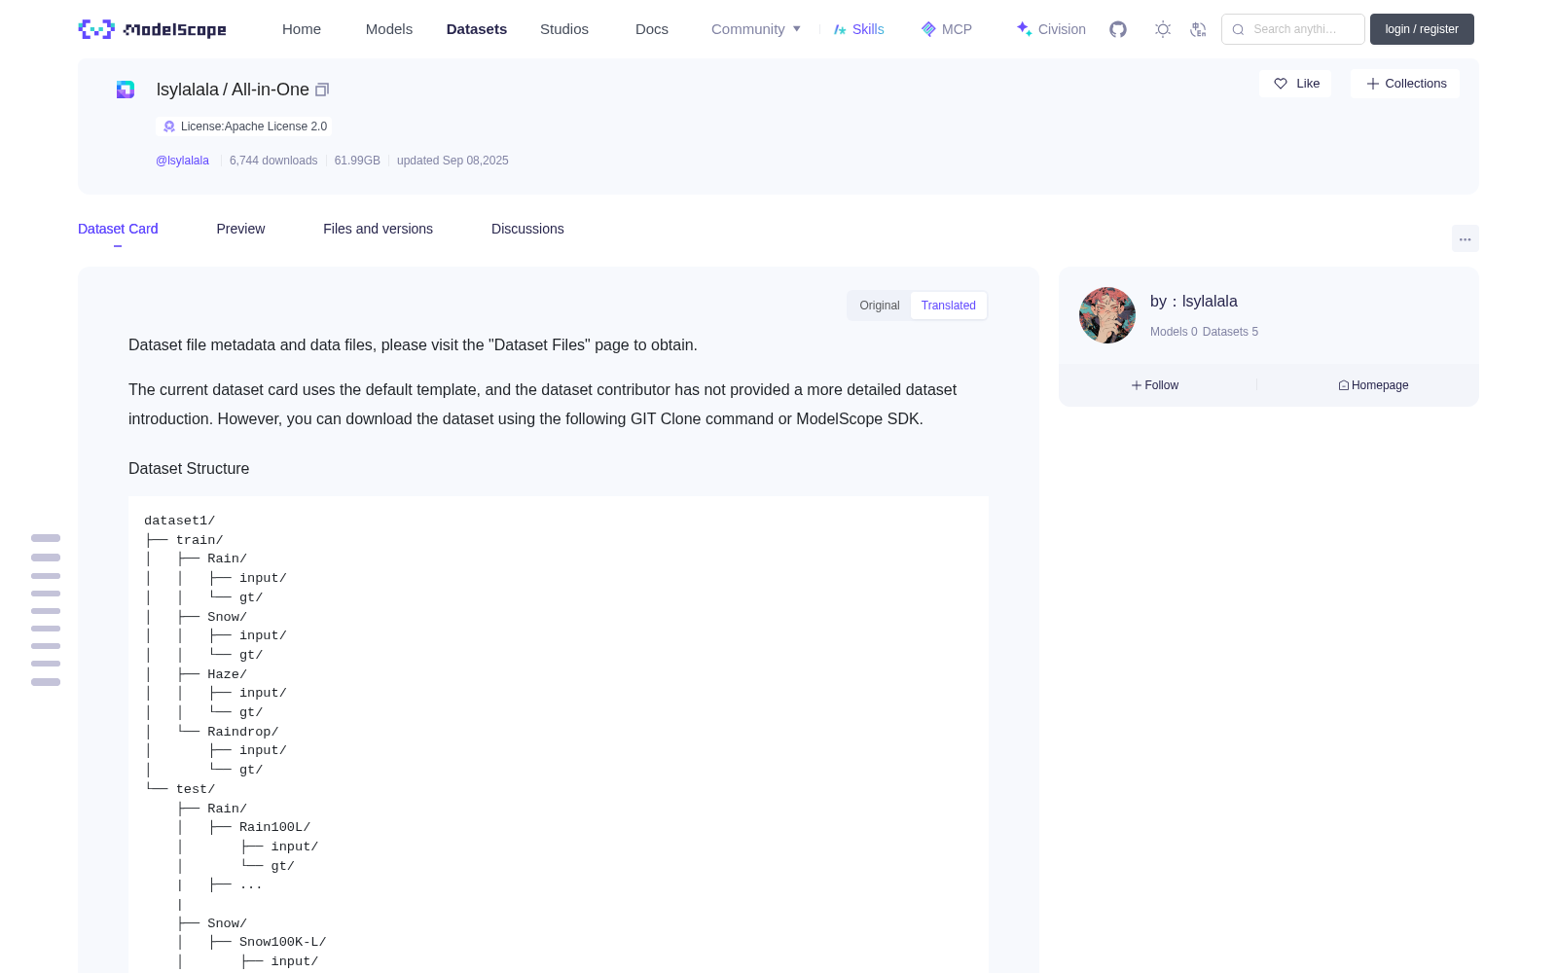Select the Dataset Card tab

(x=118, y=229)
